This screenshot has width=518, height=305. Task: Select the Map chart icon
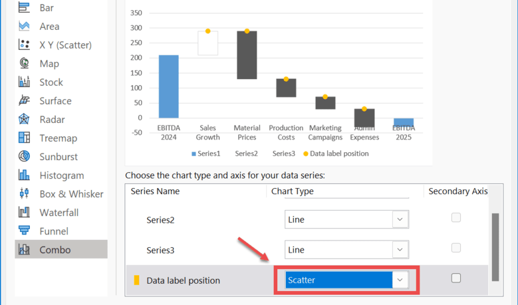coord(25,64)
